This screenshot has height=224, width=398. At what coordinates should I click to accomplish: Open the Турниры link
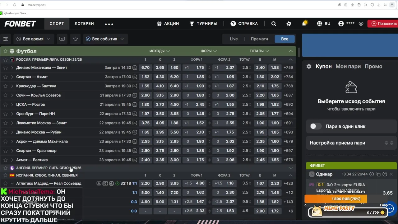tap(203, 24)
